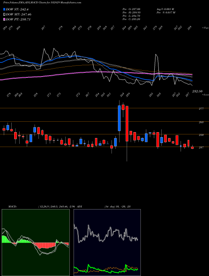
Task: Click the longest red candlestick beside the peak
Action: (x=127, y=123)
